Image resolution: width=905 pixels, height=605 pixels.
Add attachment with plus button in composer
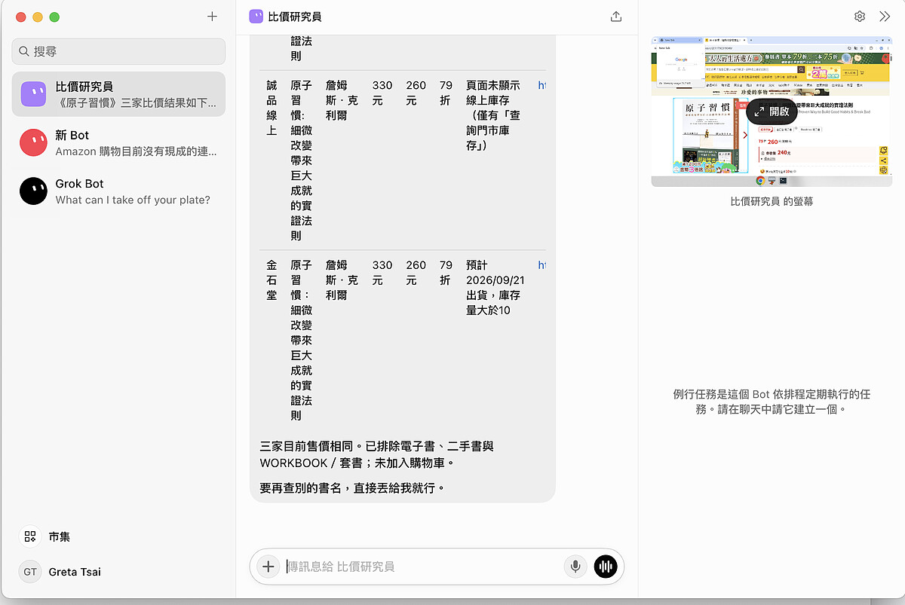268,567
